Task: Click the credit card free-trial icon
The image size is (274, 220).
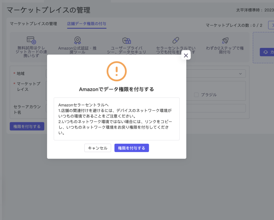Action: pos(31,40)
